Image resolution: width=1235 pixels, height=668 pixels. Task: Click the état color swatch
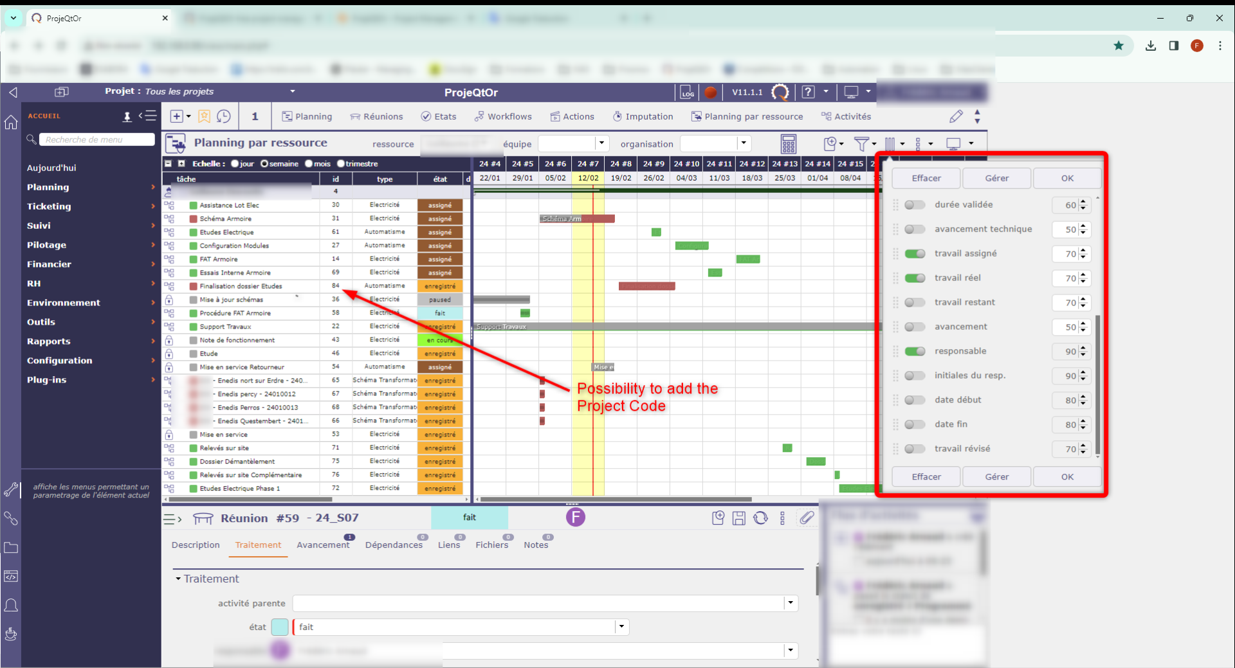(280, 627)
